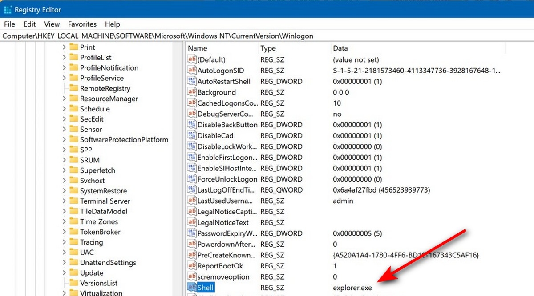Screen dimensions: 534x296
Task: Click the S-1-5-21 SID data value
Action: coord(416,71)
